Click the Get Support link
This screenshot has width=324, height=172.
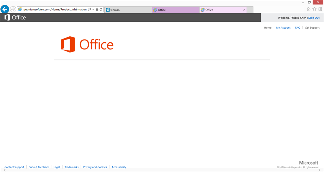coord(312,27)
